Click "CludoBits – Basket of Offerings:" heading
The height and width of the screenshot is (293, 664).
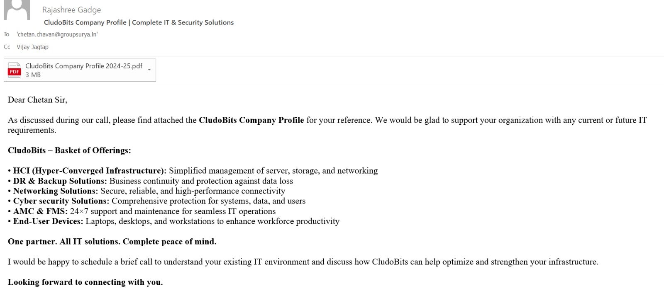(69, 150)
